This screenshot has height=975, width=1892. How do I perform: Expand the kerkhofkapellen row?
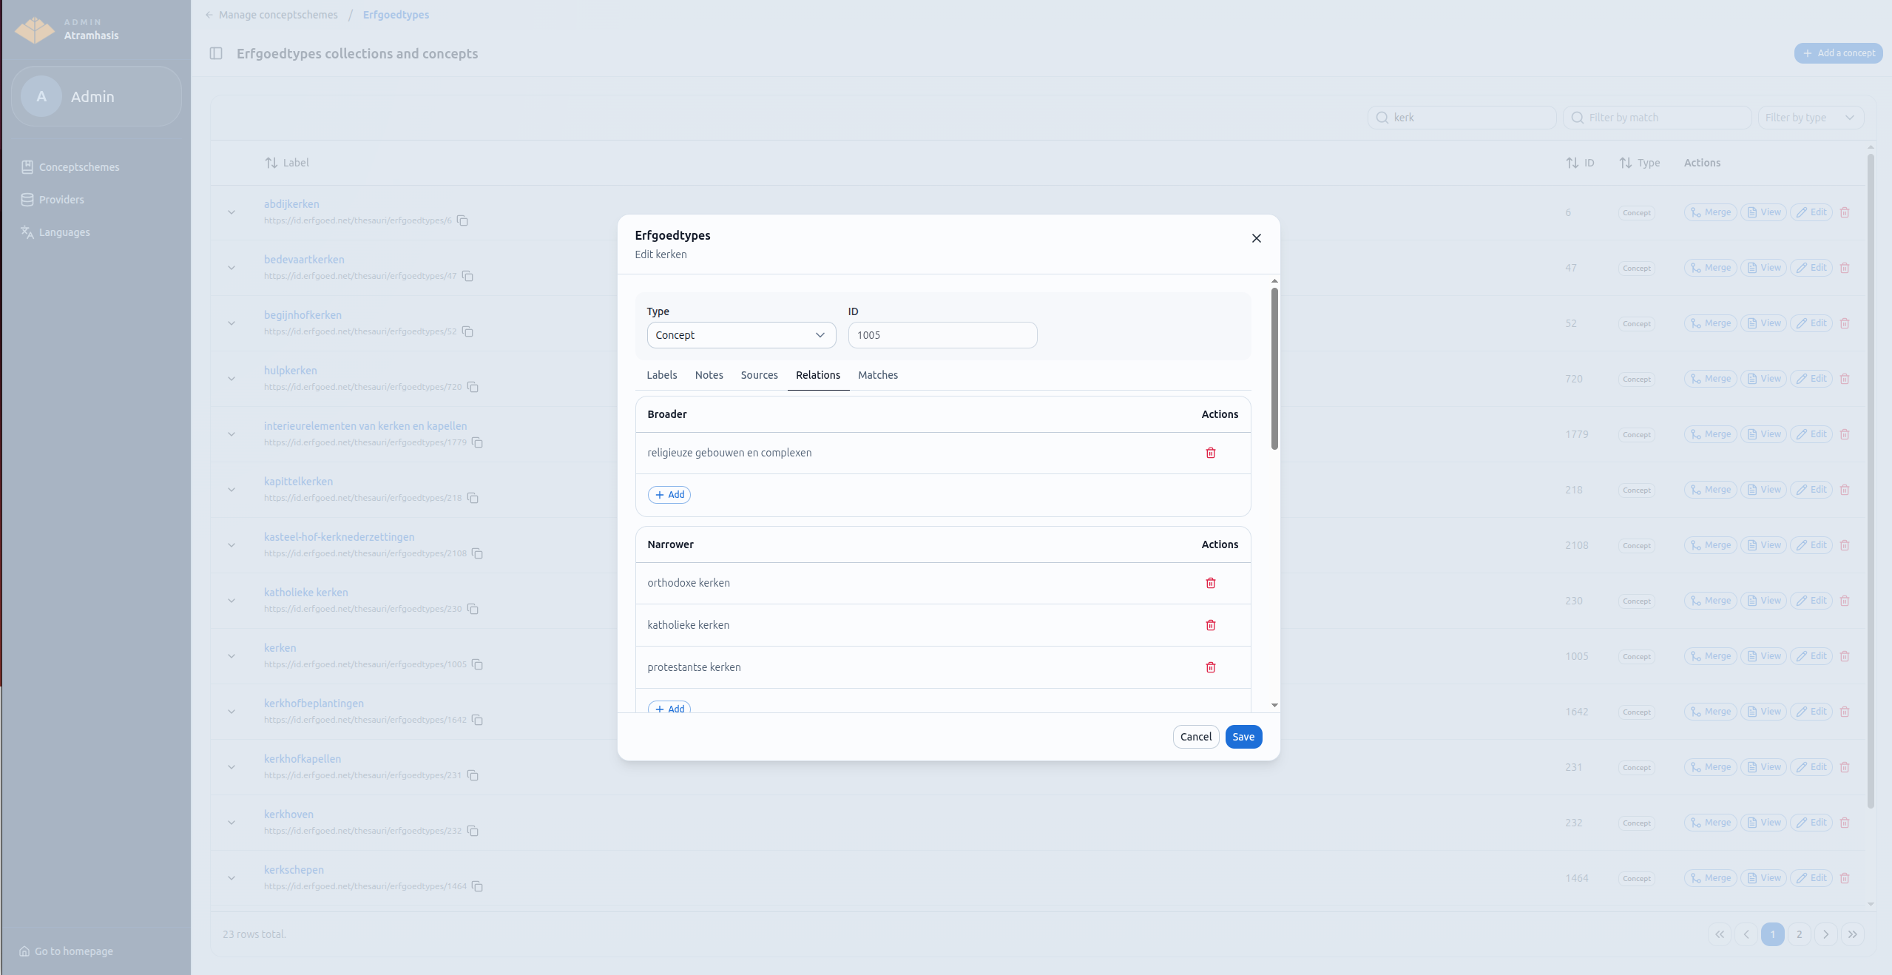[232, 767]
